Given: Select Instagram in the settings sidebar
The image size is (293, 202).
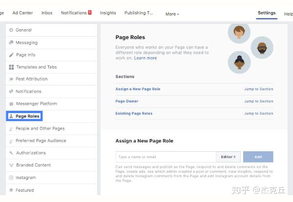Looking at the screenshot, I should pyautogui.click(x=51, y=178).
